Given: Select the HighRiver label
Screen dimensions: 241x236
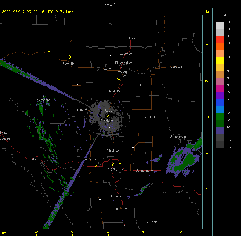Looking at the screenshot, I should [x=120, y=208].
